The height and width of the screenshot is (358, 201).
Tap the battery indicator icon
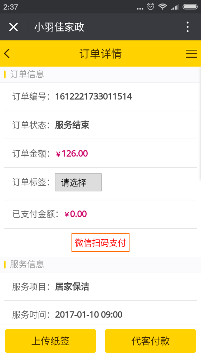pos(190,7)
